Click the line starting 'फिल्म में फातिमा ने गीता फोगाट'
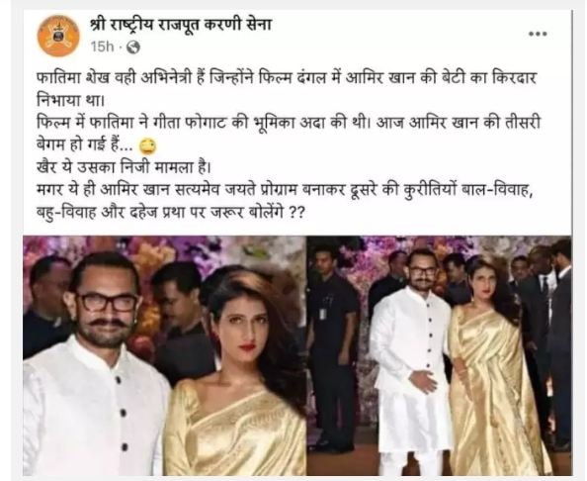The width and height of the screenshot is (587, 481). [289, 124]
